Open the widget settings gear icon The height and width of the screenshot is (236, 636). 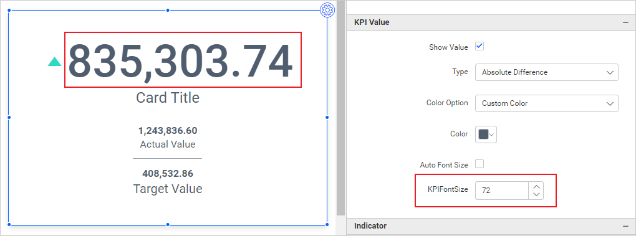click(x=327, y=10)
